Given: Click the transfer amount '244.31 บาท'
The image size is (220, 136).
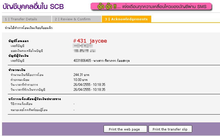Looking at the screenshot, I should click(81, 75).
